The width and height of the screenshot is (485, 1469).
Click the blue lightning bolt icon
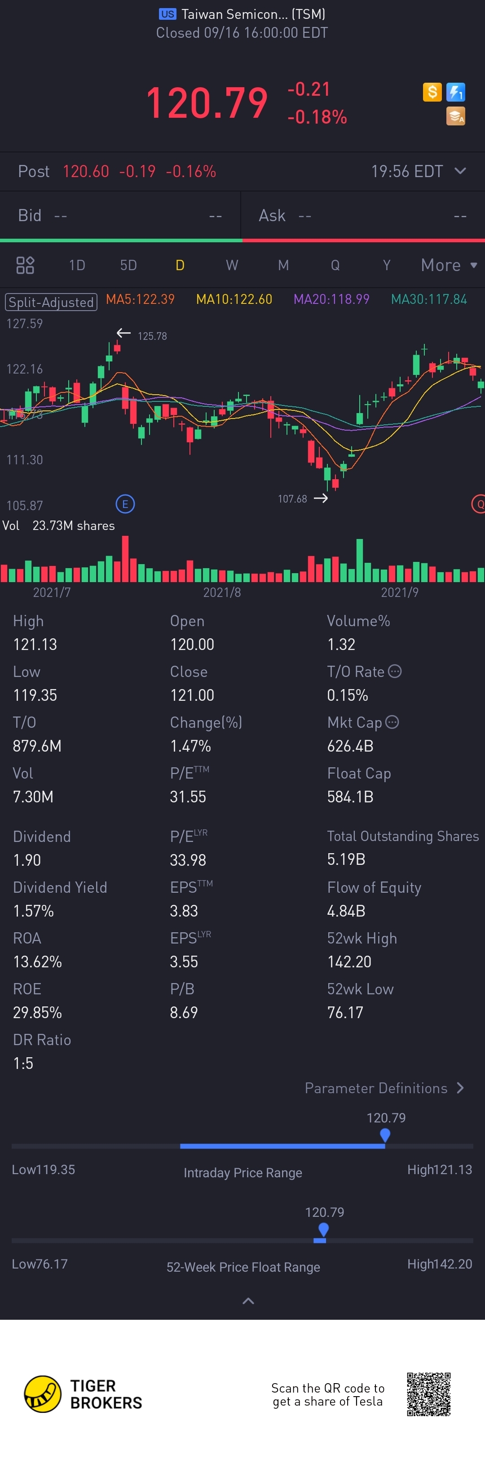(x=455, y=92)
